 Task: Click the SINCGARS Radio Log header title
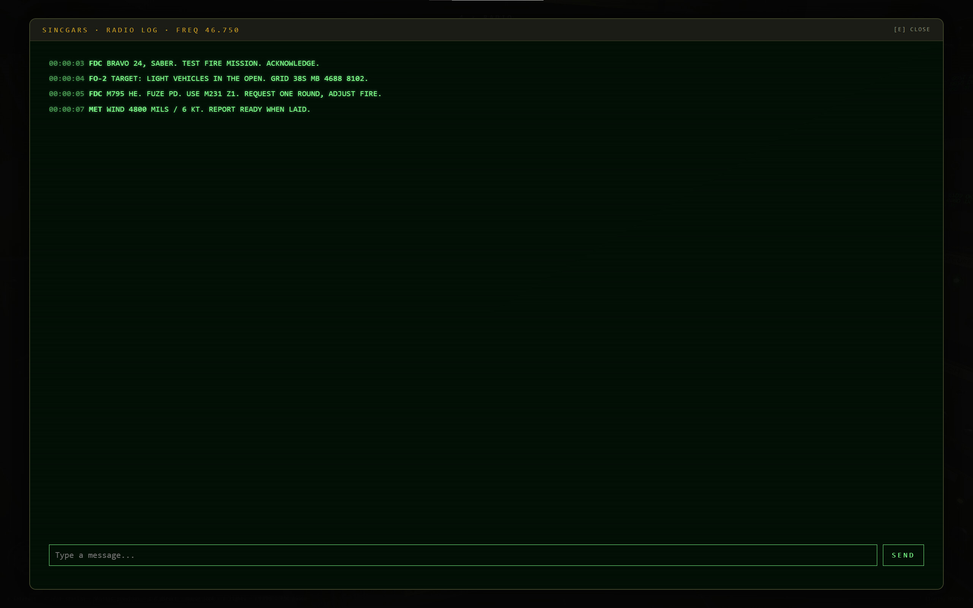coord(141,30)
